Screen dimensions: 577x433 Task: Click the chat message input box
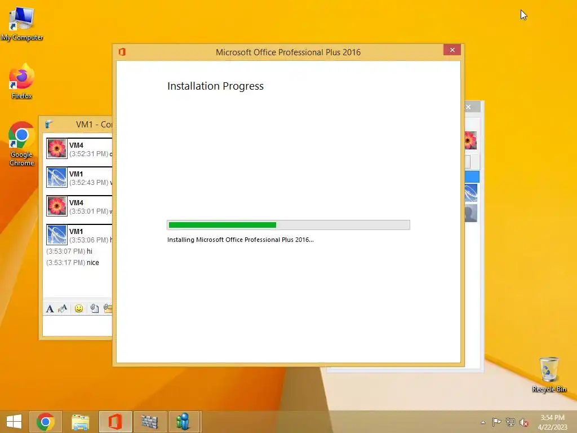(x=78, y=326)
